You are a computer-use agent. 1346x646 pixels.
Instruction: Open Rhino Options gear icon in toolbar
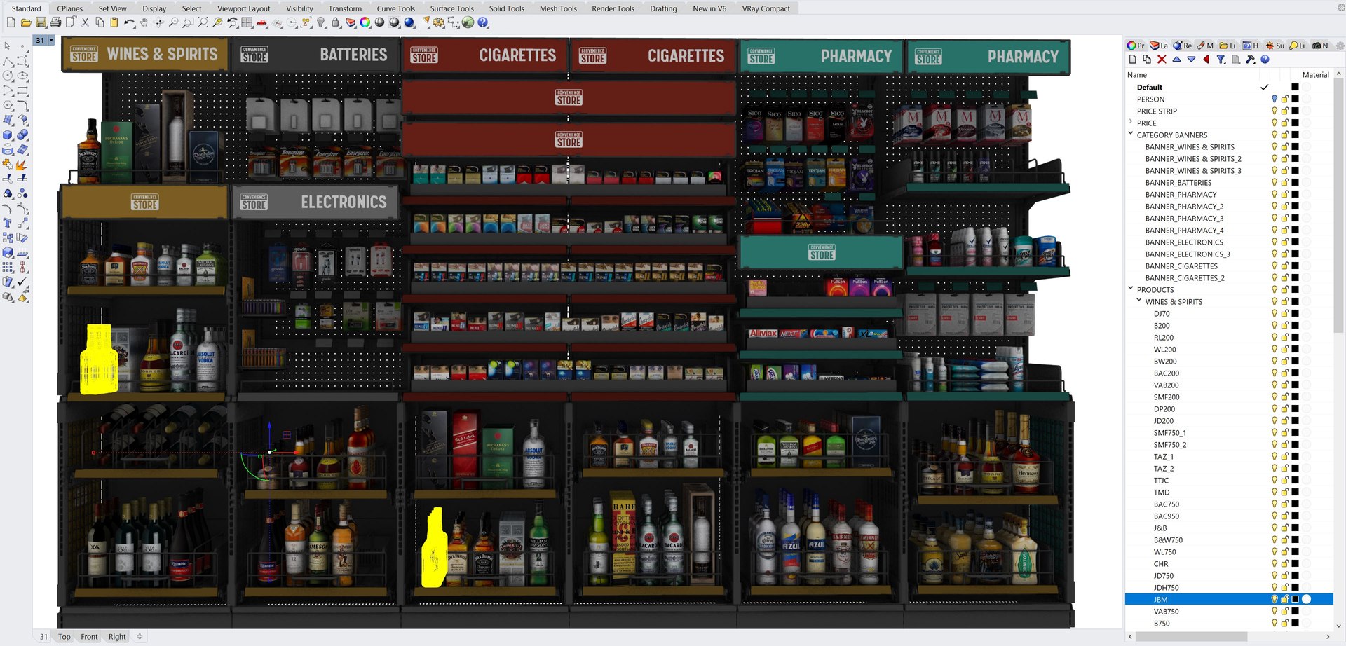click(x=439, y=22)
